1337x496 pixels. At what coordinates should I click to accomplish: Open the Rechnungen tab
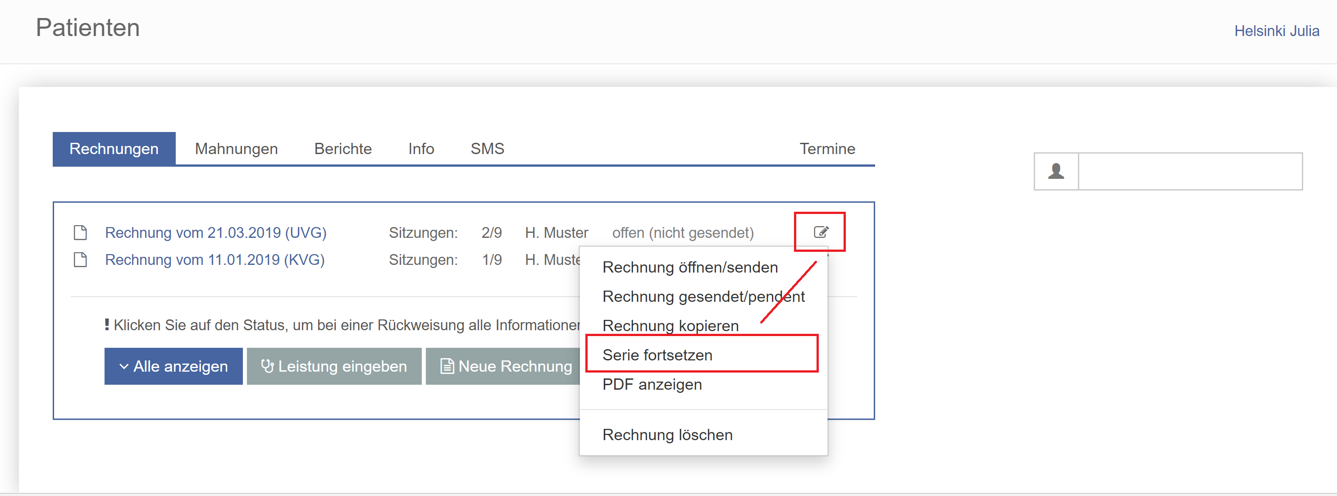[114, 148]
